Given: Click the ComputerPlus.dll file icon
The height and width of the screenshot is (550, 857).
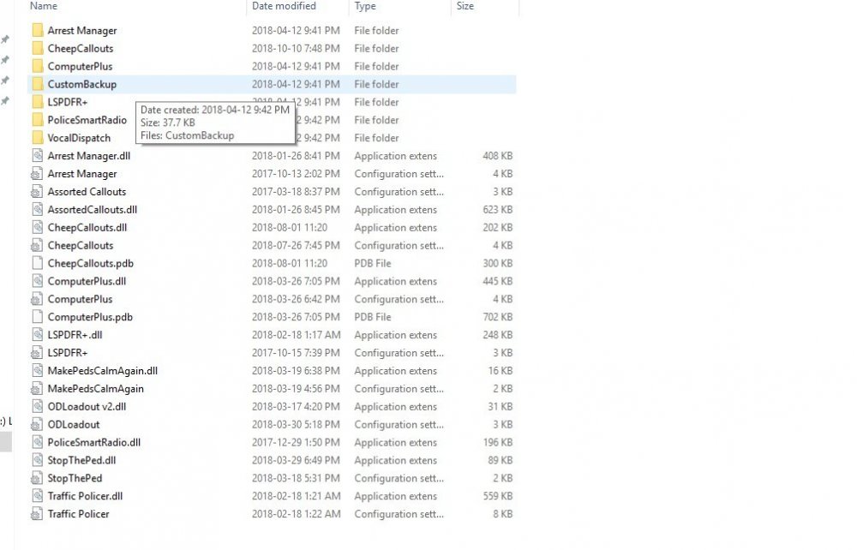Looking at the screenshot, I should point(37,281).
